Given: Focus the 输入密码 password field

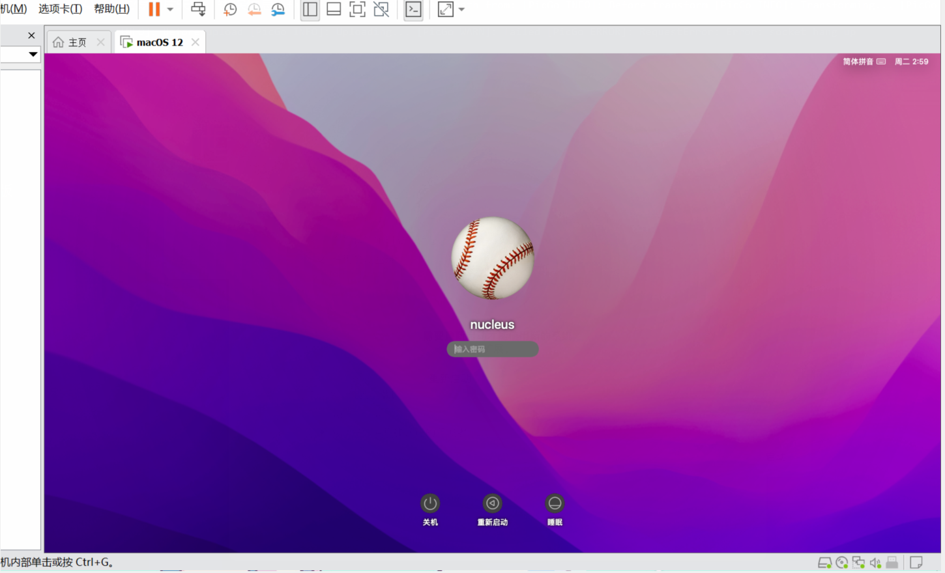Looking at the screenshot, I should [x=493, y=349].
